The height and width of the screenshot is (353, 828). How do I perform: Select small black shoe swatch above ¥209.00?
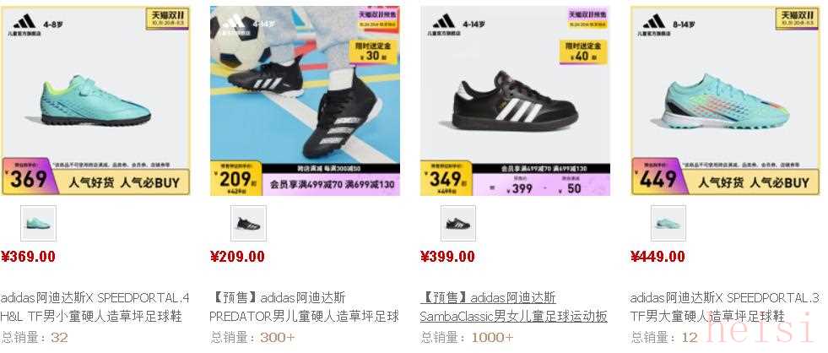click(248, 223)
